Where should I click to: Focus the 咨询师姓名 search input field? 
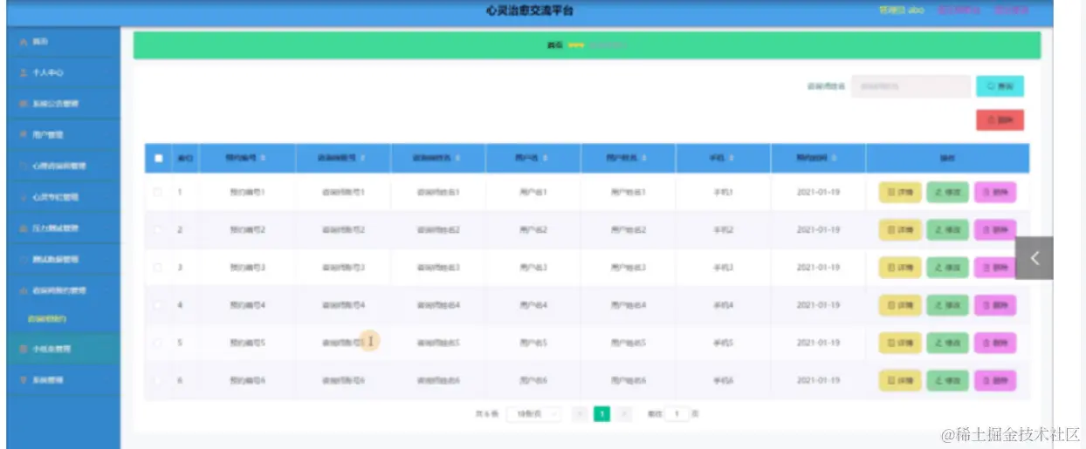point(911,86)
